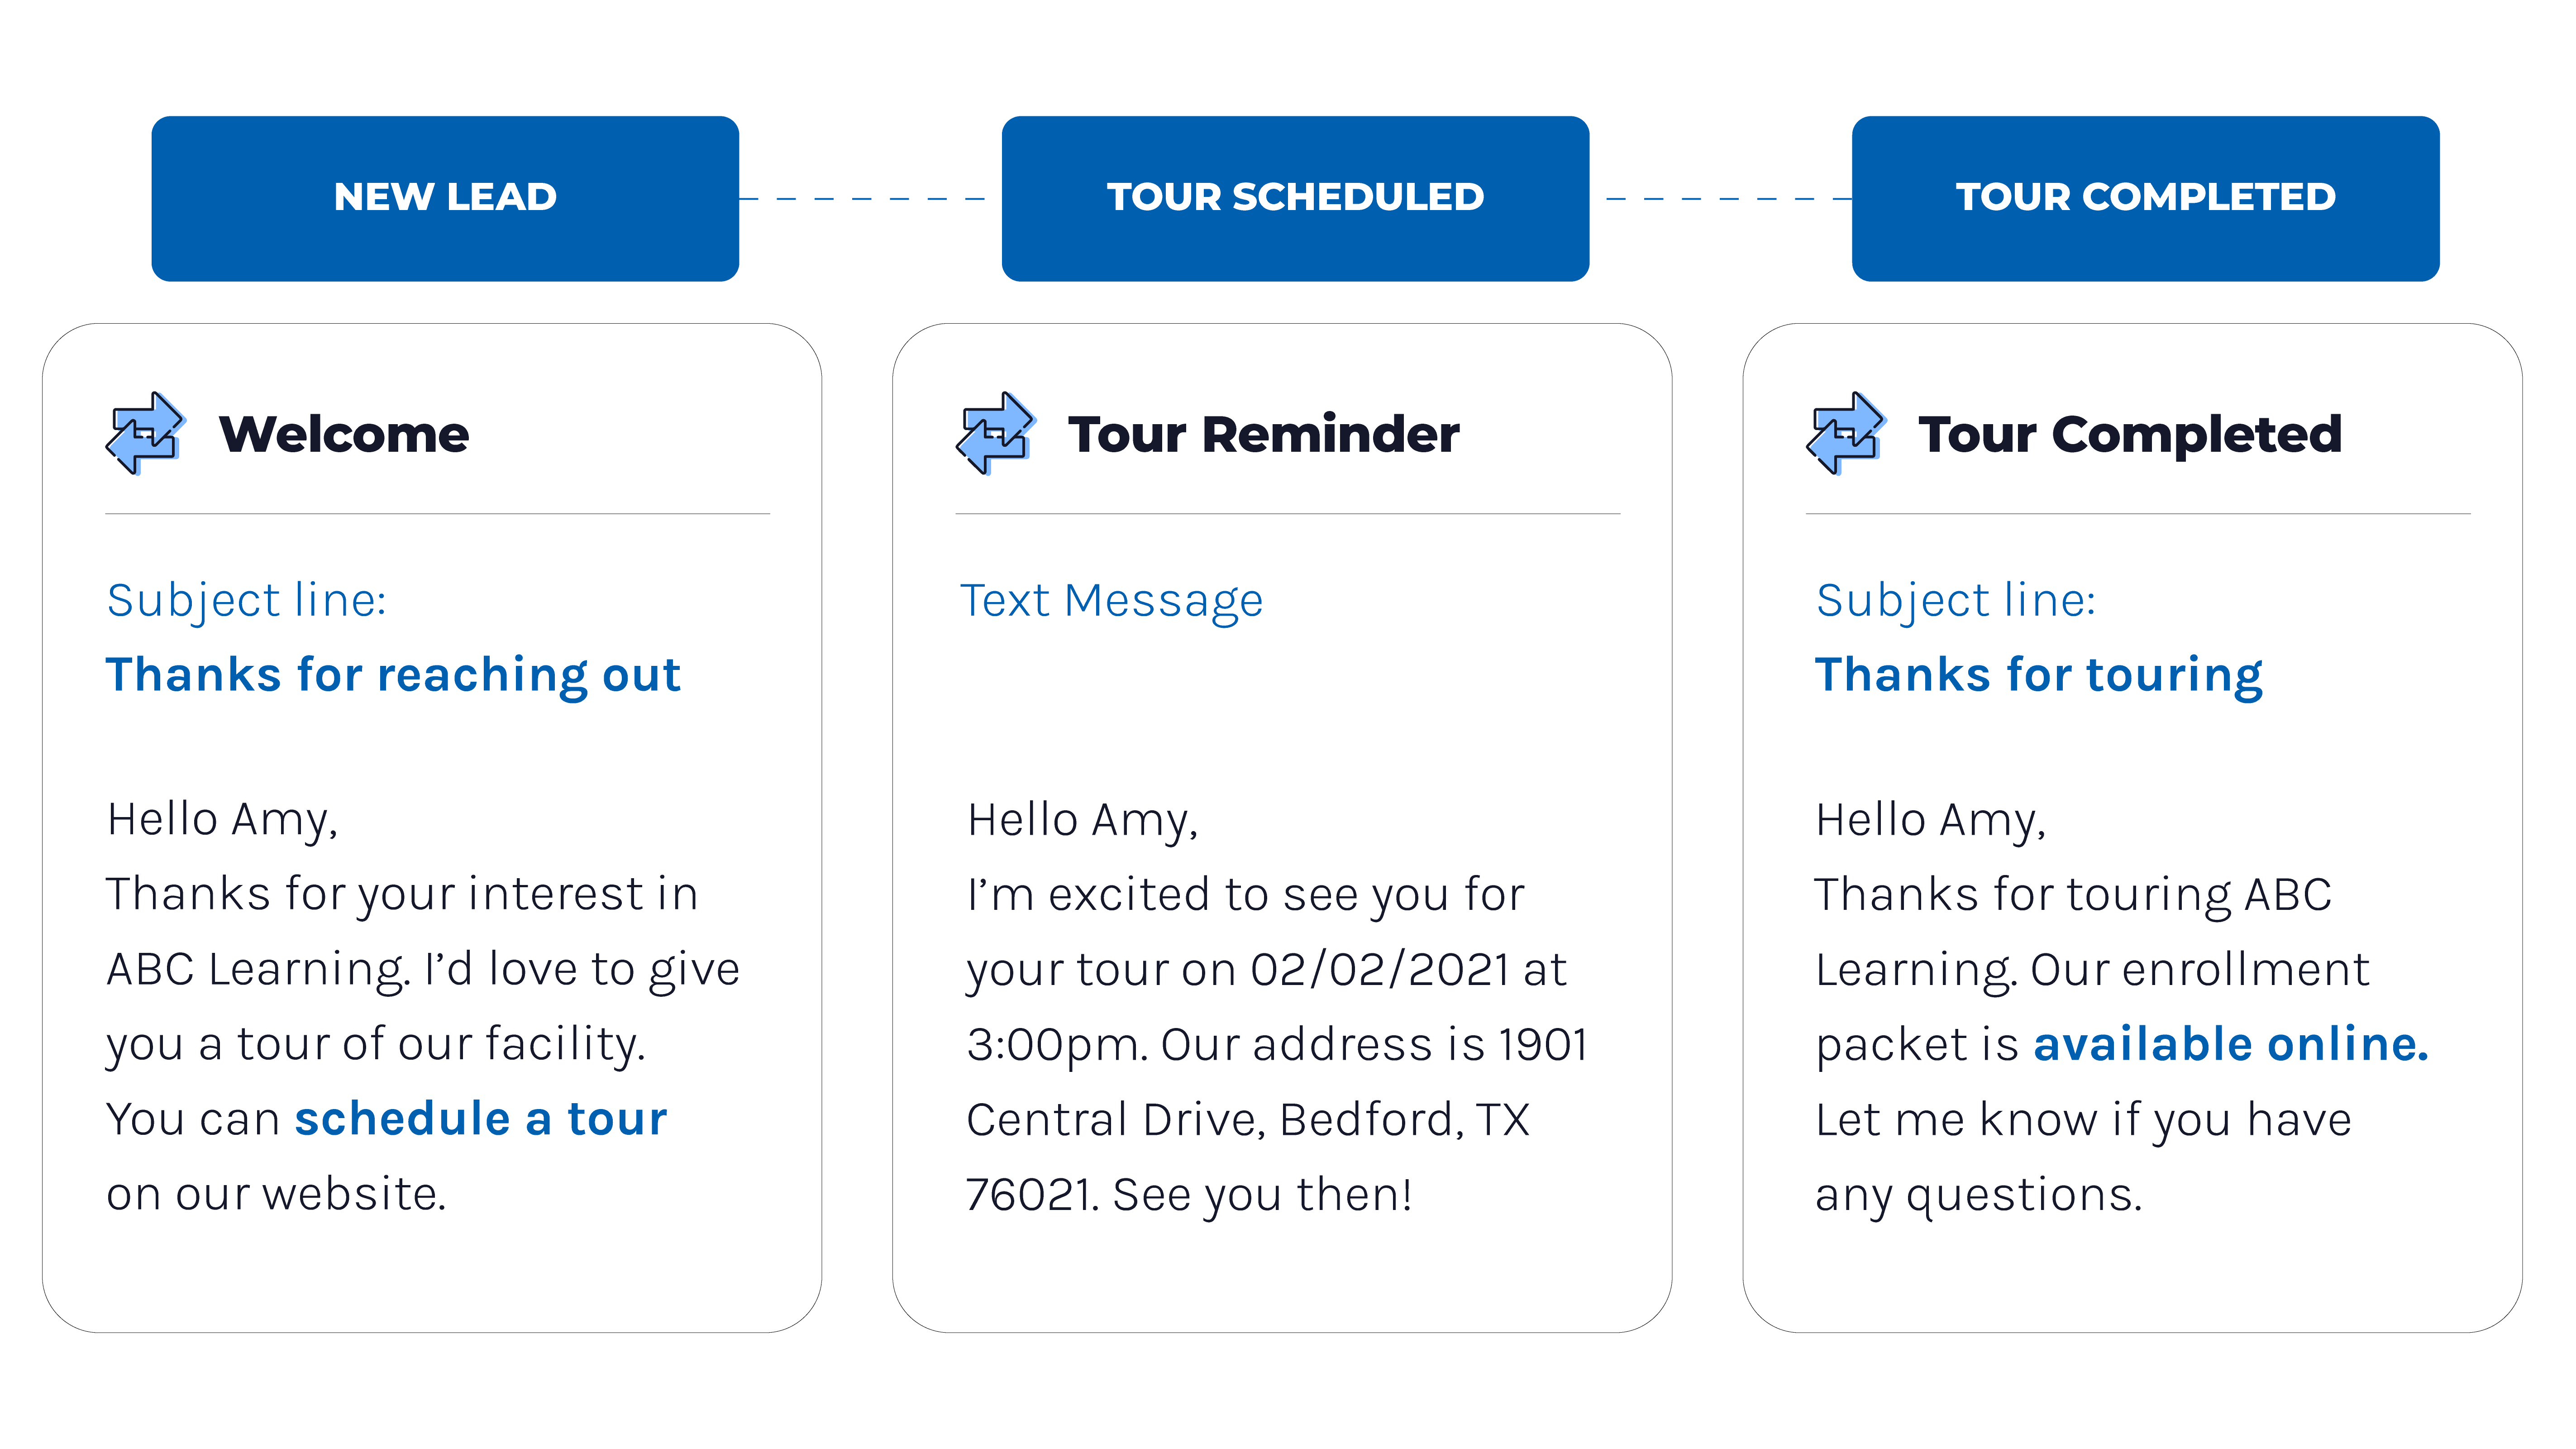This screenshot has width=2576, height=1449.
Task: Click the Thanks for touring subject
Action: 2038,676
